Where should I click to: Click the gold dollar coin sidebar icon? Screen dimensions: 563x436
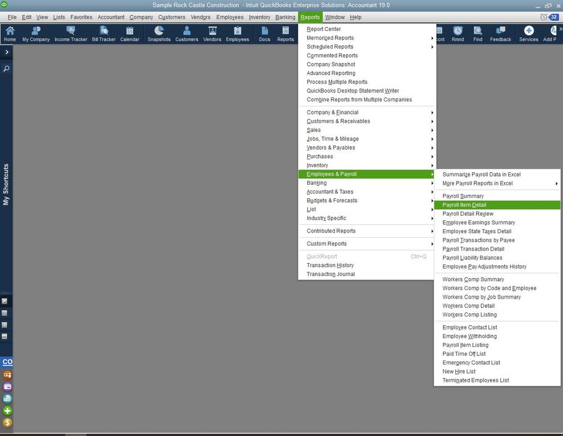click(x=7, y=422)
